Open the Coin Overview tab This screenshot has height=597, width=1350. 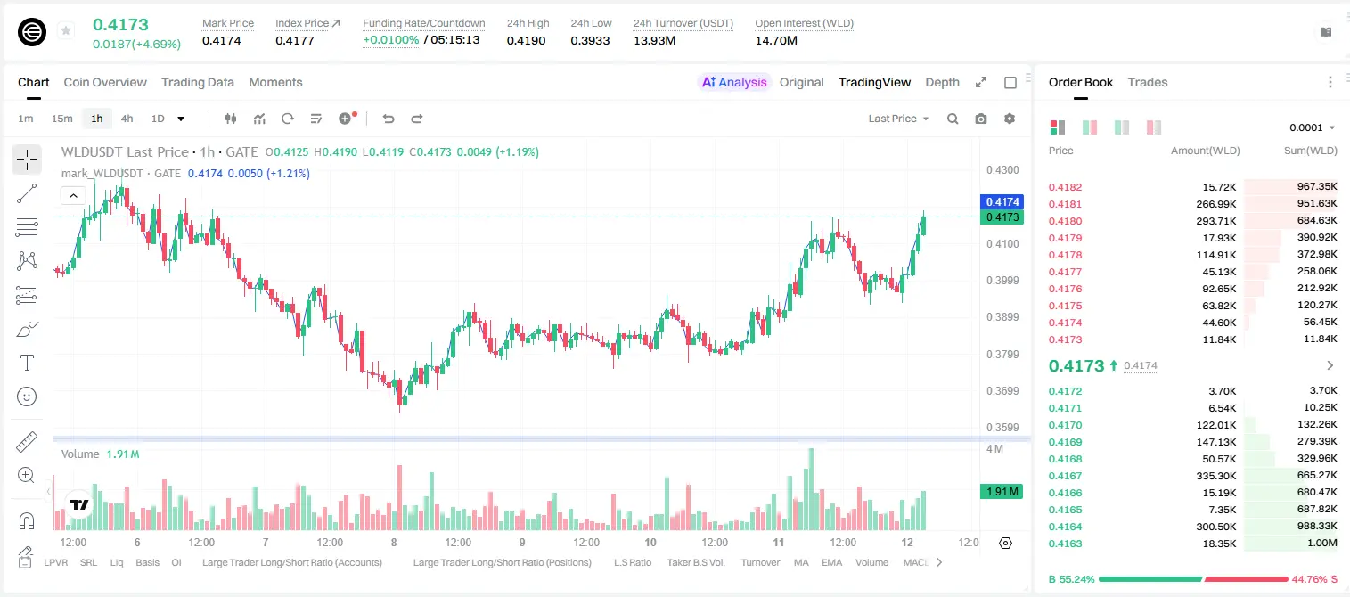105,82
